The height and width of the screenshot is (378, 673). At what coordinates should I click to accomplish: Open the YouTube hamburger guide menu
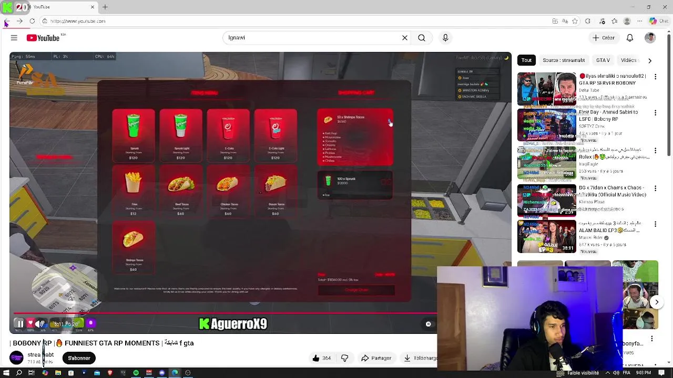pos(14,38)
